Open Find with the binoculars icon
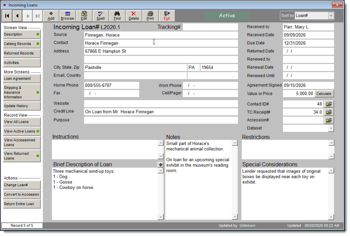 (117, 16)
